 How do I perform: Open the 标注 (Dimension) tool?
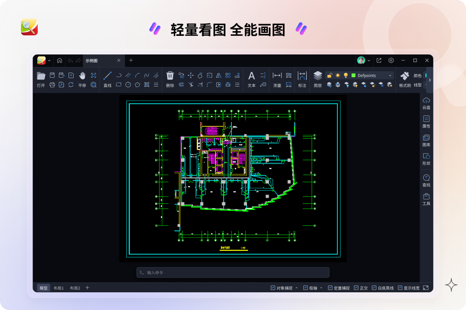[302, 79]
